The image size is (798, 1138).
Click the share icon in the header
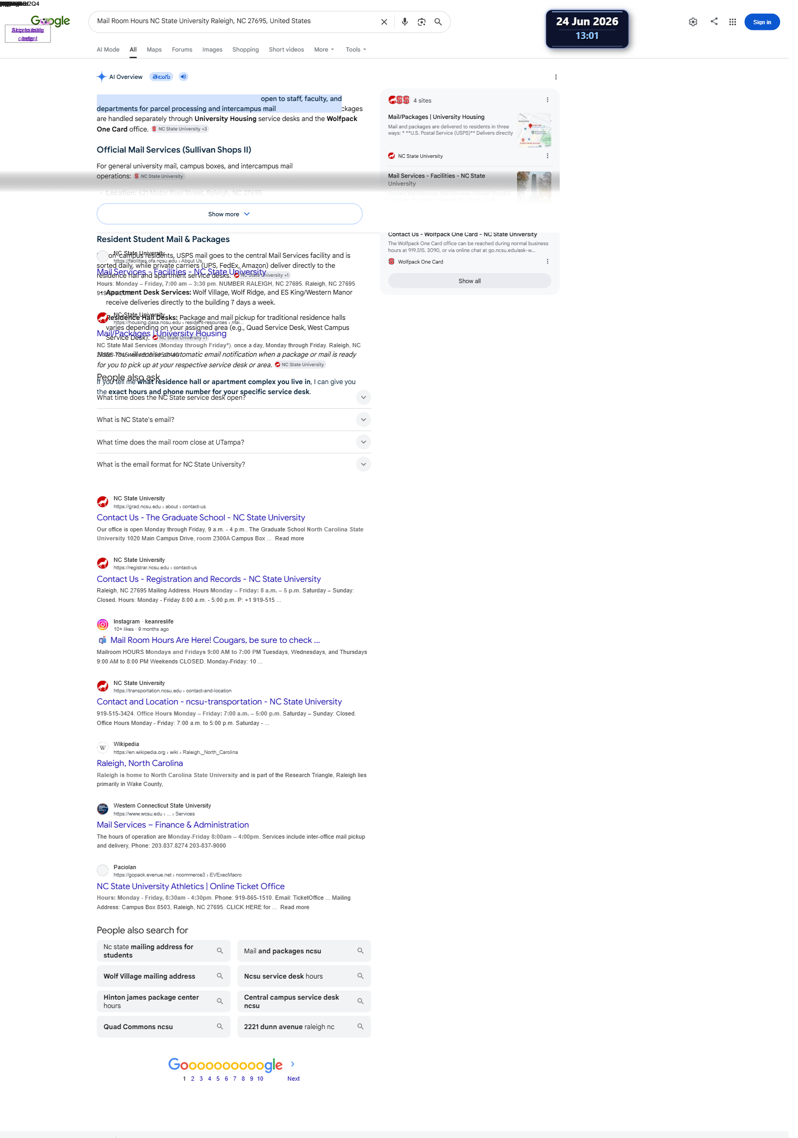pyautogui.click(x=714, y=22)
